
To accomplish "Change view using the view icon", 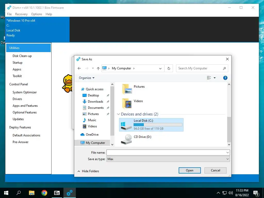I will pyautogui.click(x=209, y=78).
